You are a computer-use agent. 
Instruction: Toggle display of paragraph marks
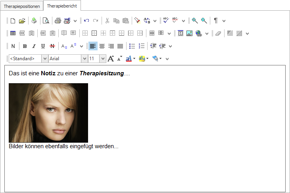[216, 21]
